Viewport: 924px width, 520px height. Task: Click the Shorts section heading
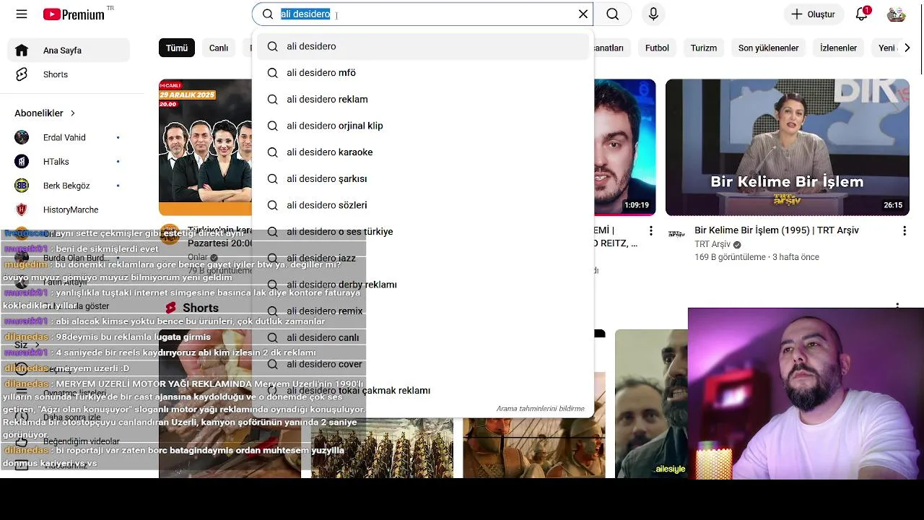pyautogui.click(x=200, y=308)
